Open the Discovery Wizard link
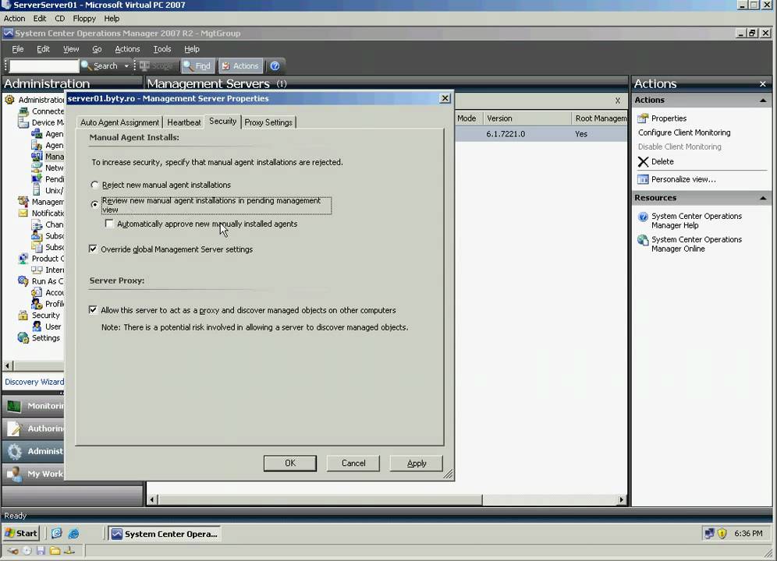Image resolution: width=777 pixels, height=561 pixels. coord(34,382)
